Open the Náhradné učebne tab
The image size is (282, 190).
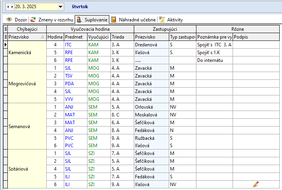133,19
